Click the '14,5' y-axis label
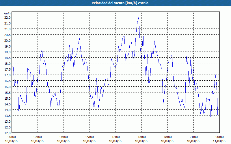231x144 pixels. pyautogui.click(x=8, y=104)
